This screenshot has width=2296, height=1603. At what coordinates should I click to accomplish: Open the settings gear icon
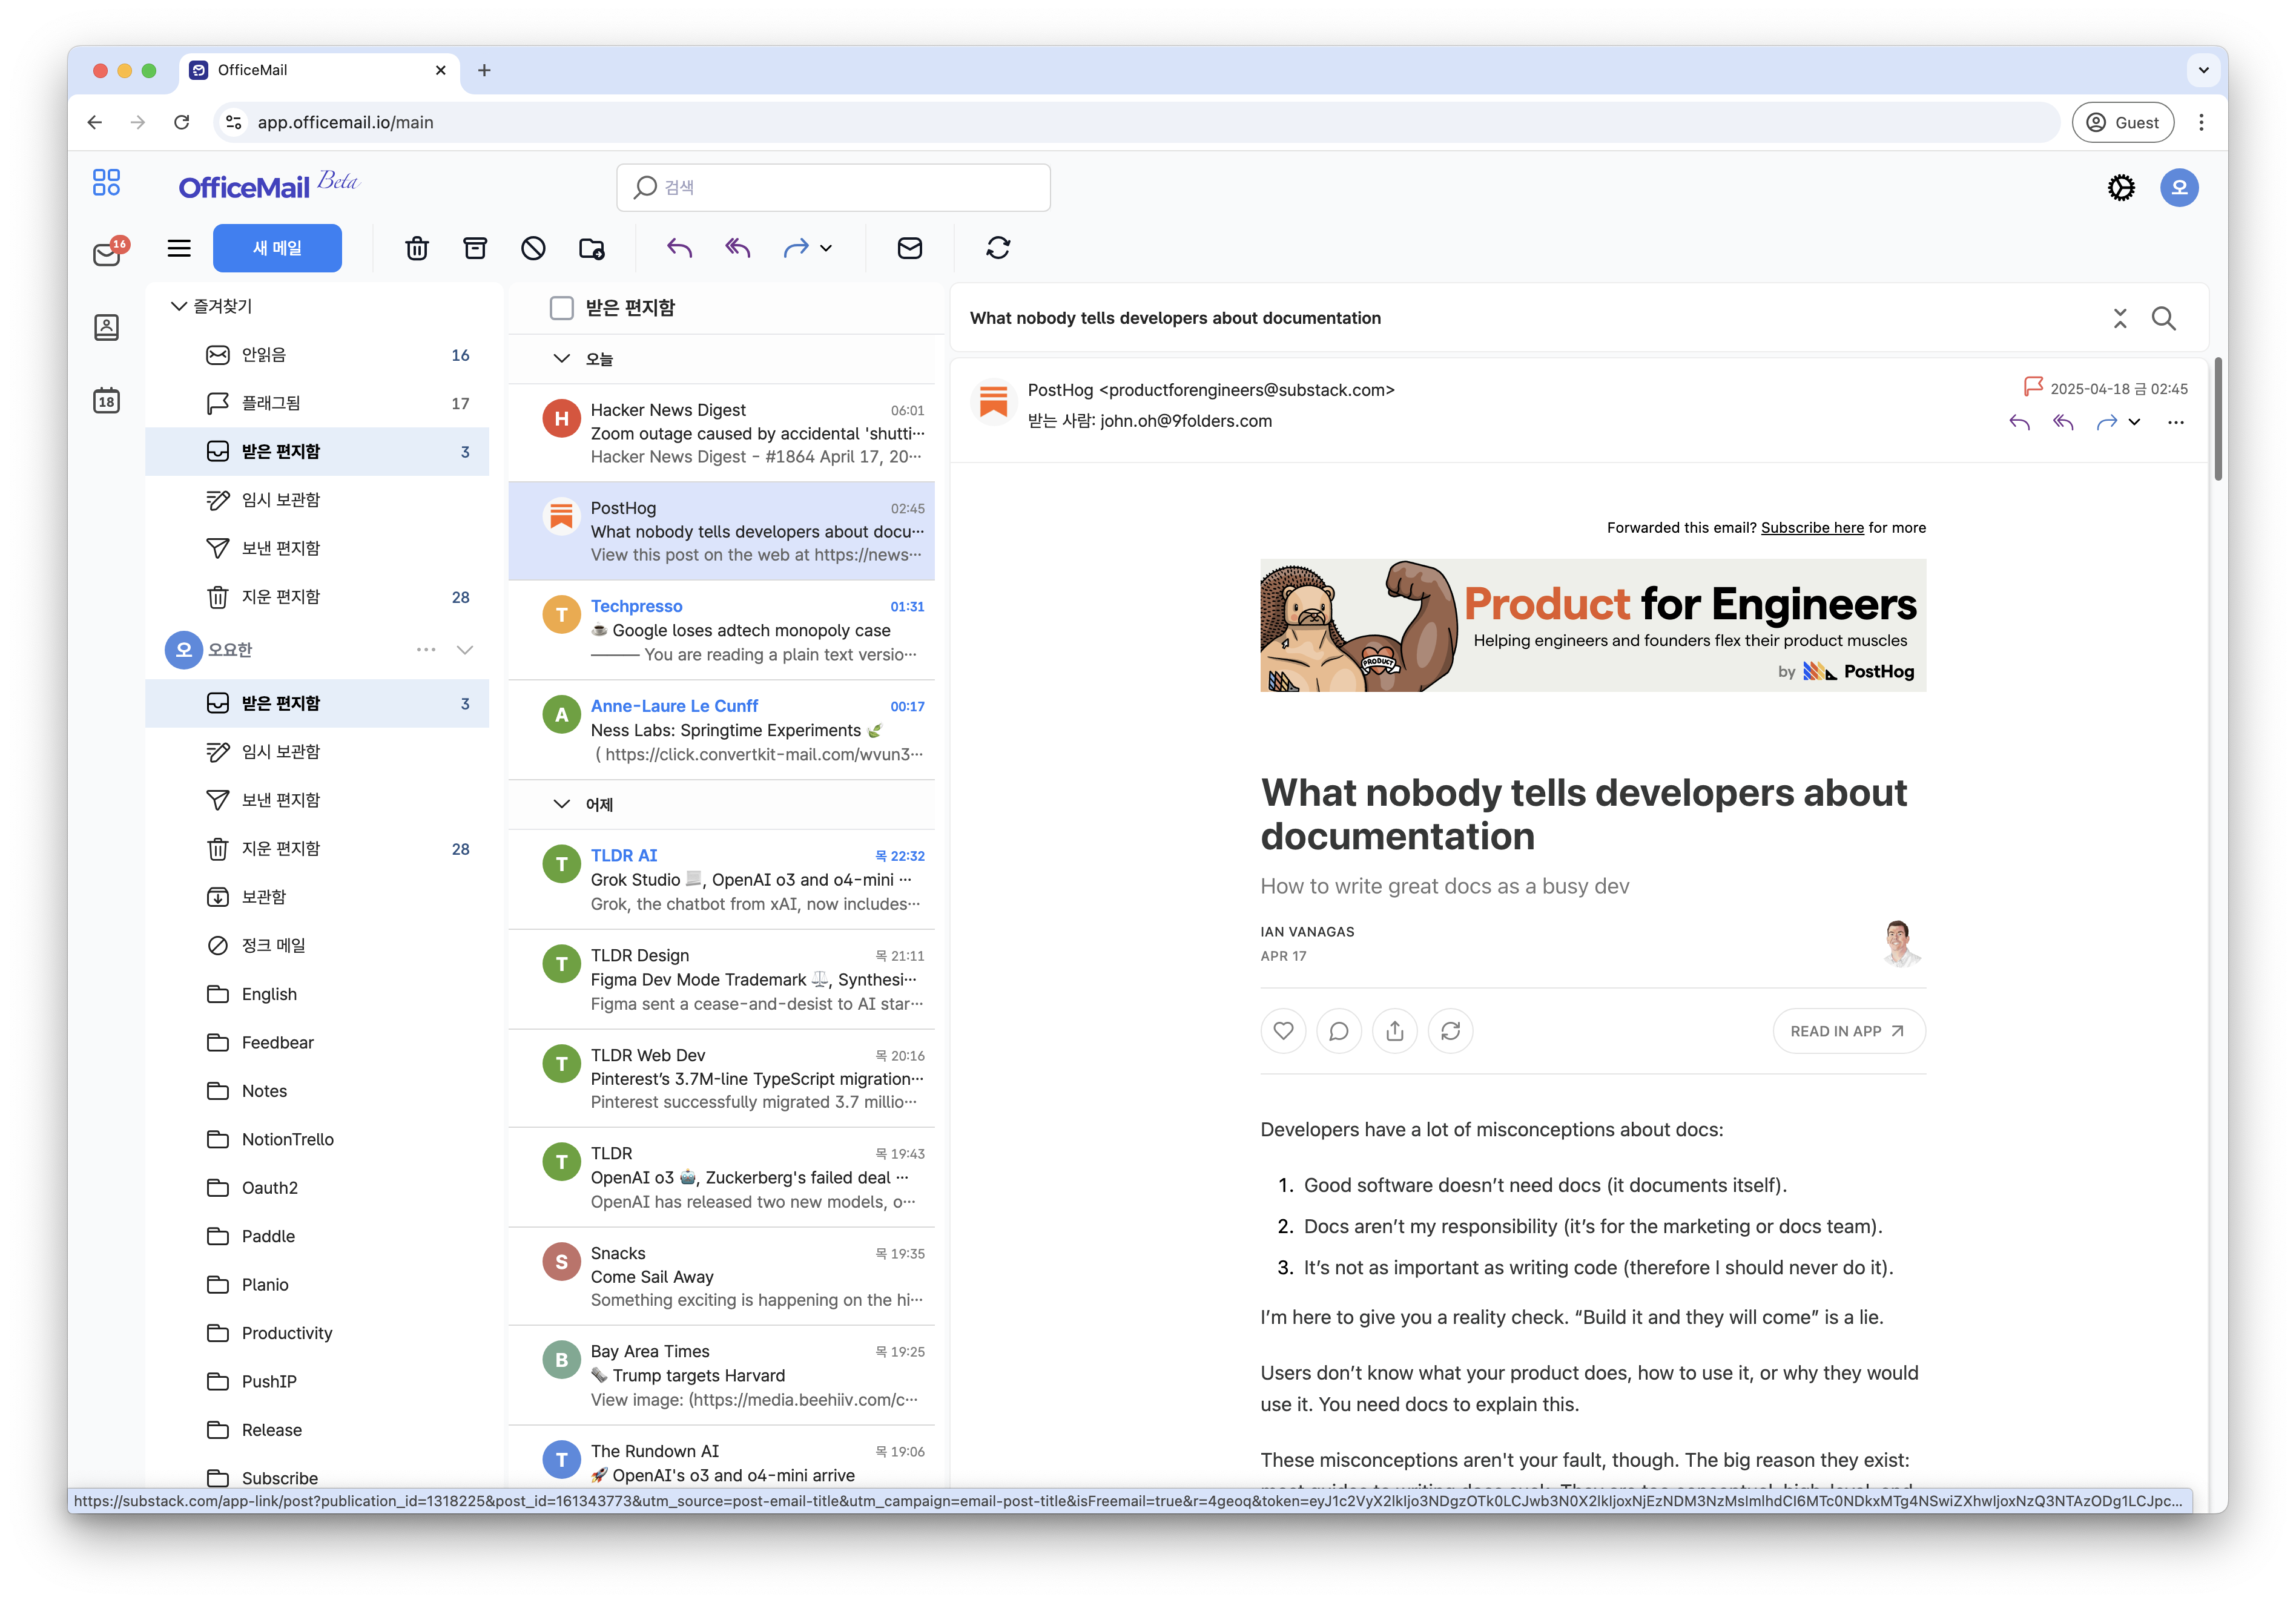pyautogui.click(x=2121, y=188)
